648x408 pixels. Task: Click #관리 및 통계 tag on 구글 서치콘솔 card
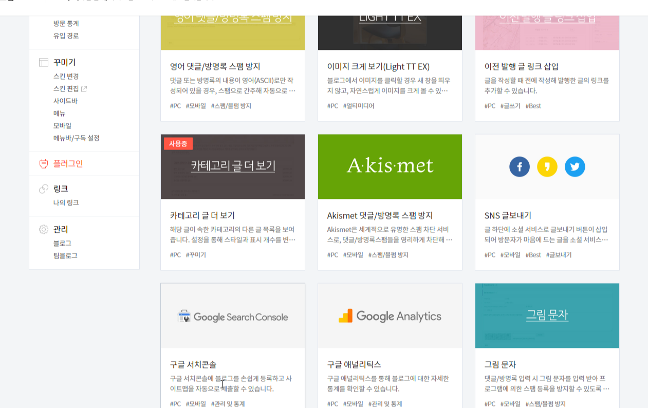(228, 404)
